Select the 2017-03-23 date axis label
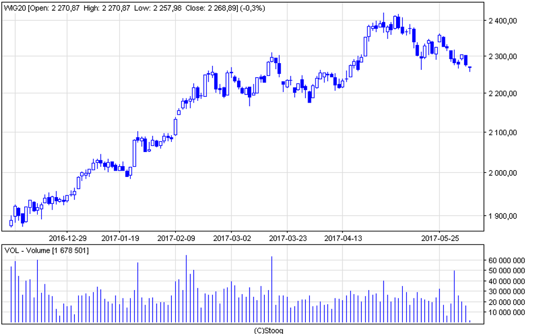Screen dimensions: 534x334 click(287, 238)
